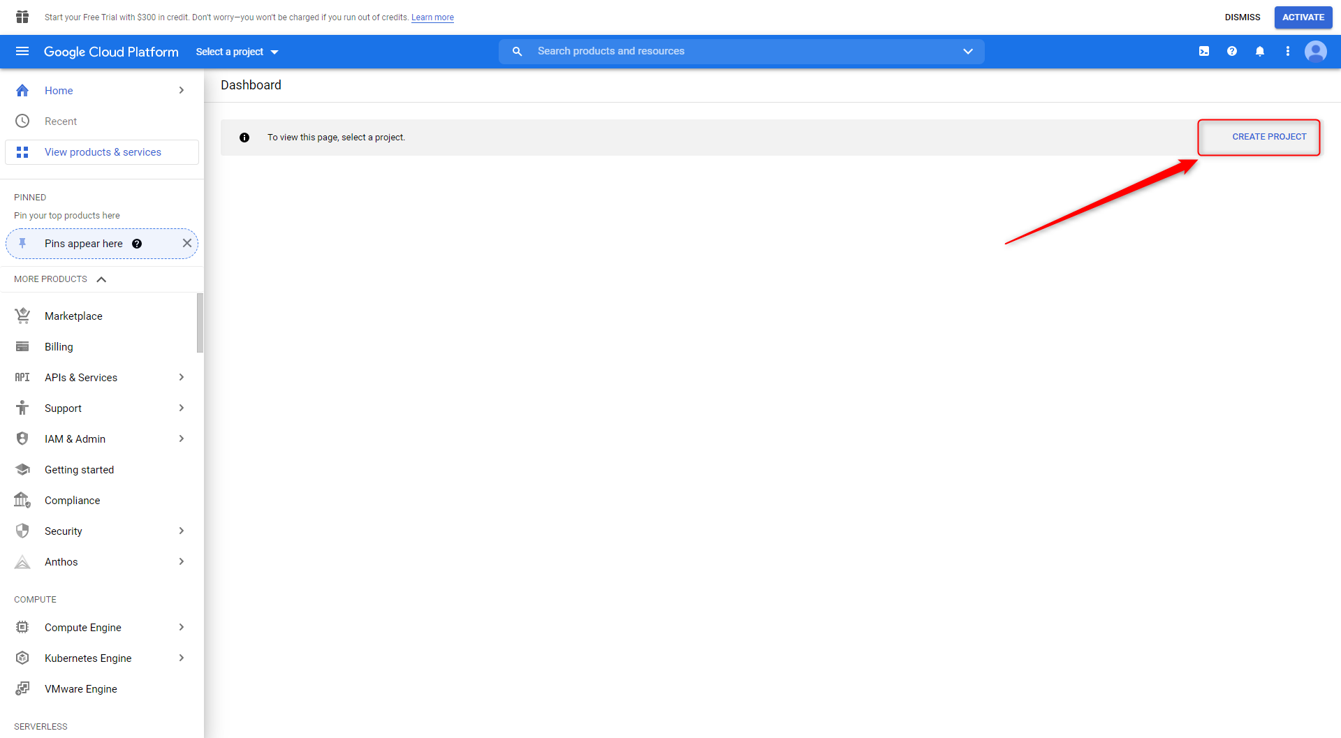Click the sidebar vertical scrollbar

coord(200,323)
